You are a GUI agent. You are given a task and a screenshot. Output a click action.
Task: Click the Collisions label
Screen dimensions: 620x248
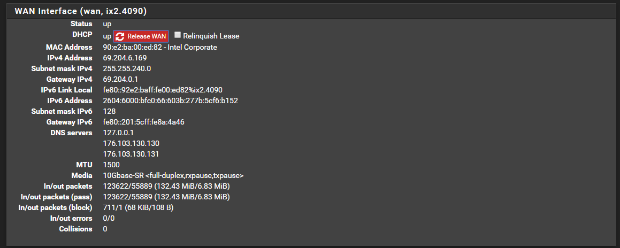click(x=75, y=229)
